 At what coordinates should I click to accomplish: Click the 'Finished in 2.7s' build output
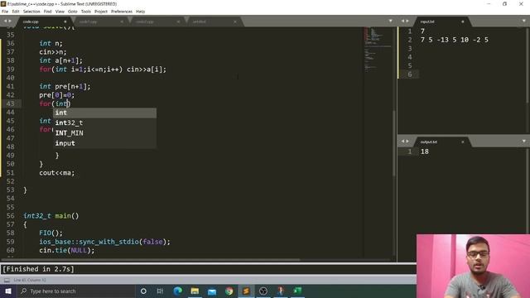tap(38, 269)
